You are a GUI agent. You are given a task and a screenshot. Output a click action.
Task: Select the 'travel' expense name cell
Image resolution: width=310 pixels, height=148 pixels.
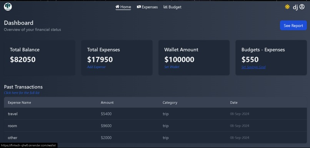[x=13, y=114]
